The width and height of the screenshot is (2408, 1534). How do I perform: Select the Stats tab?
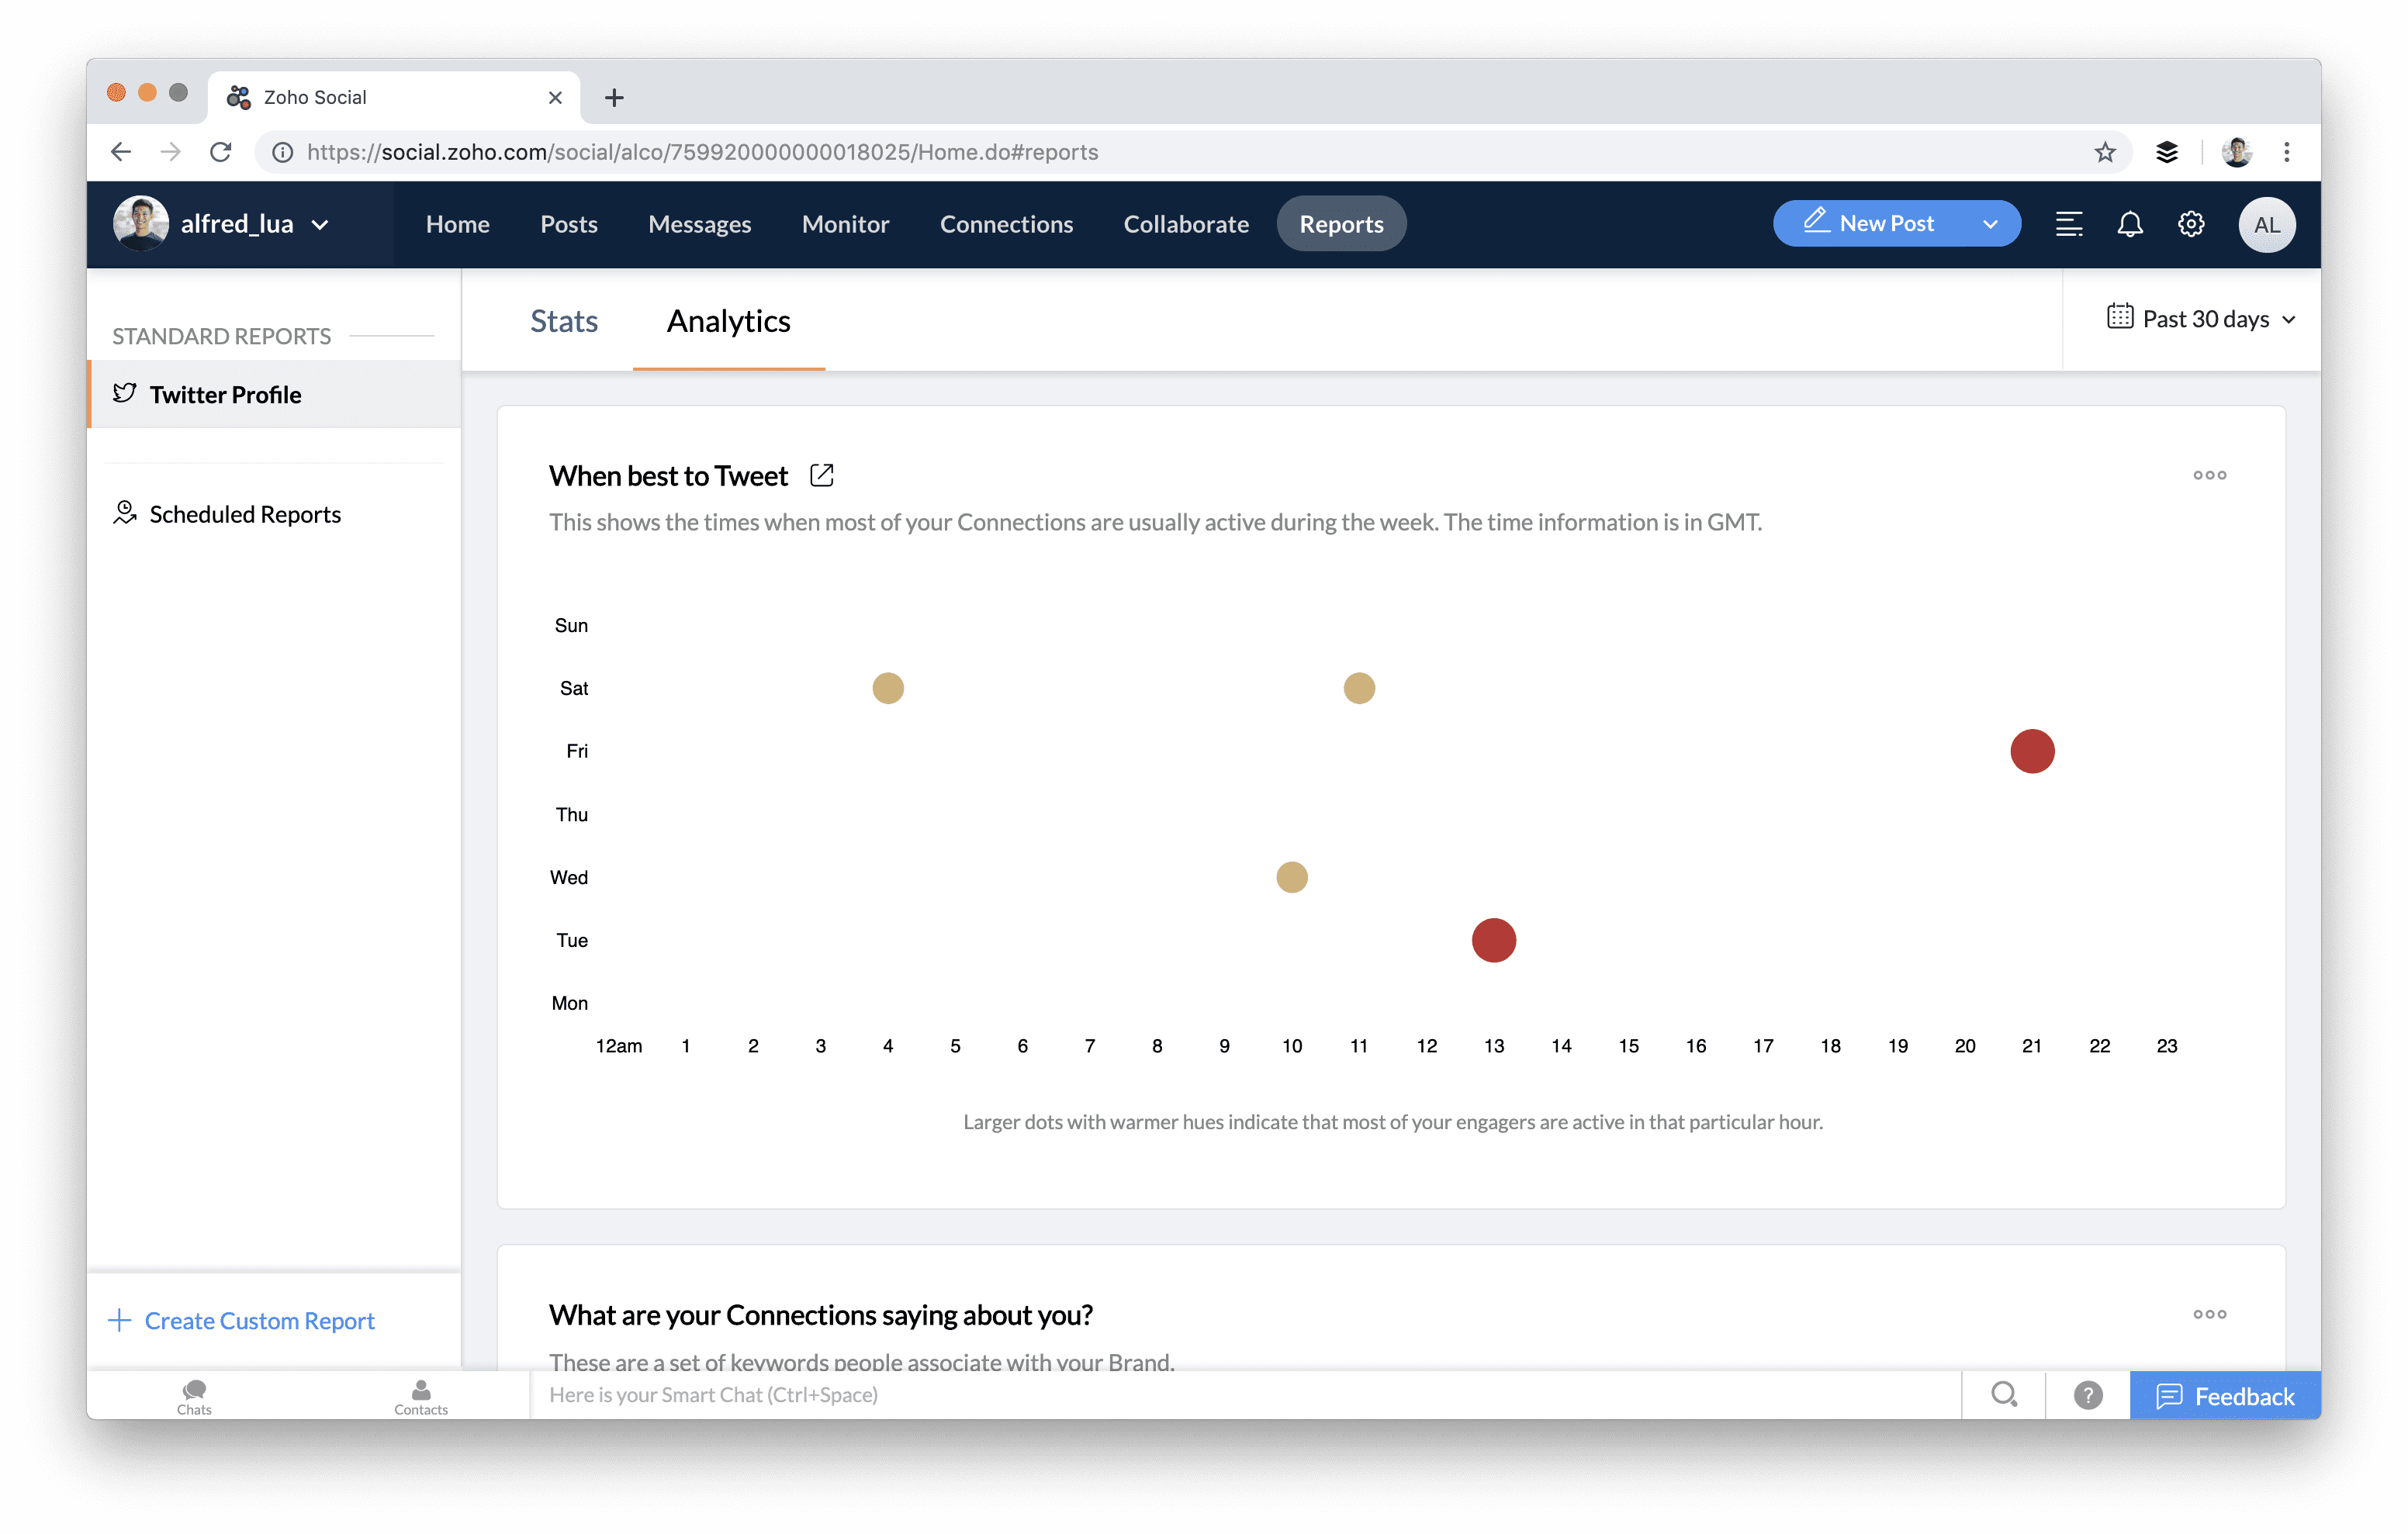[563, 321]
